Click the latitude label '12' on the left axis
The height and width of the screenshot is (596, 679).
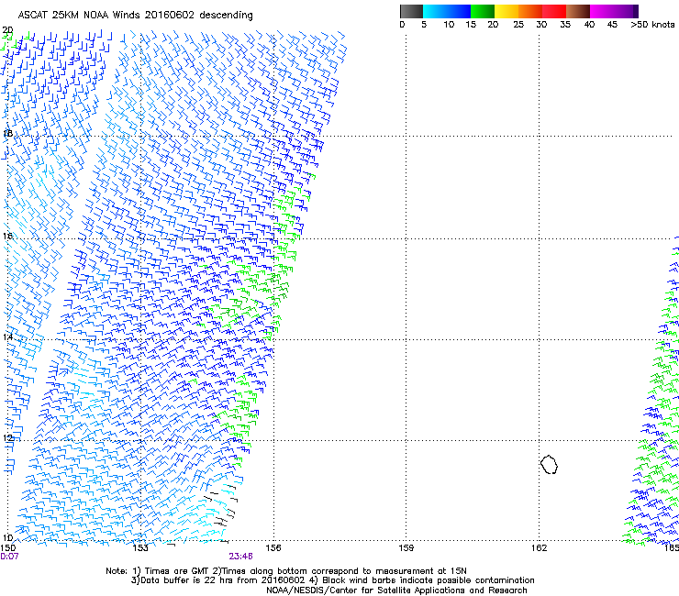tap(7, 437)
